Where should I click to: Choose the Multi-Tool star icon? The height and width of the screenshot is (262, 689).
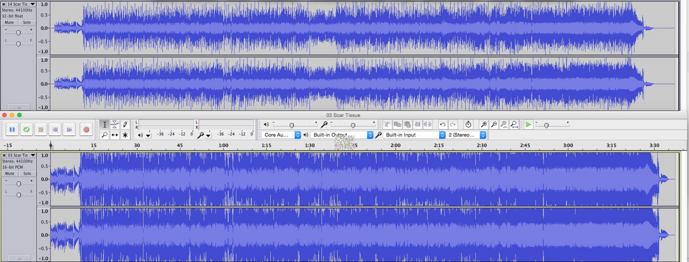click(x=125, y=135)
